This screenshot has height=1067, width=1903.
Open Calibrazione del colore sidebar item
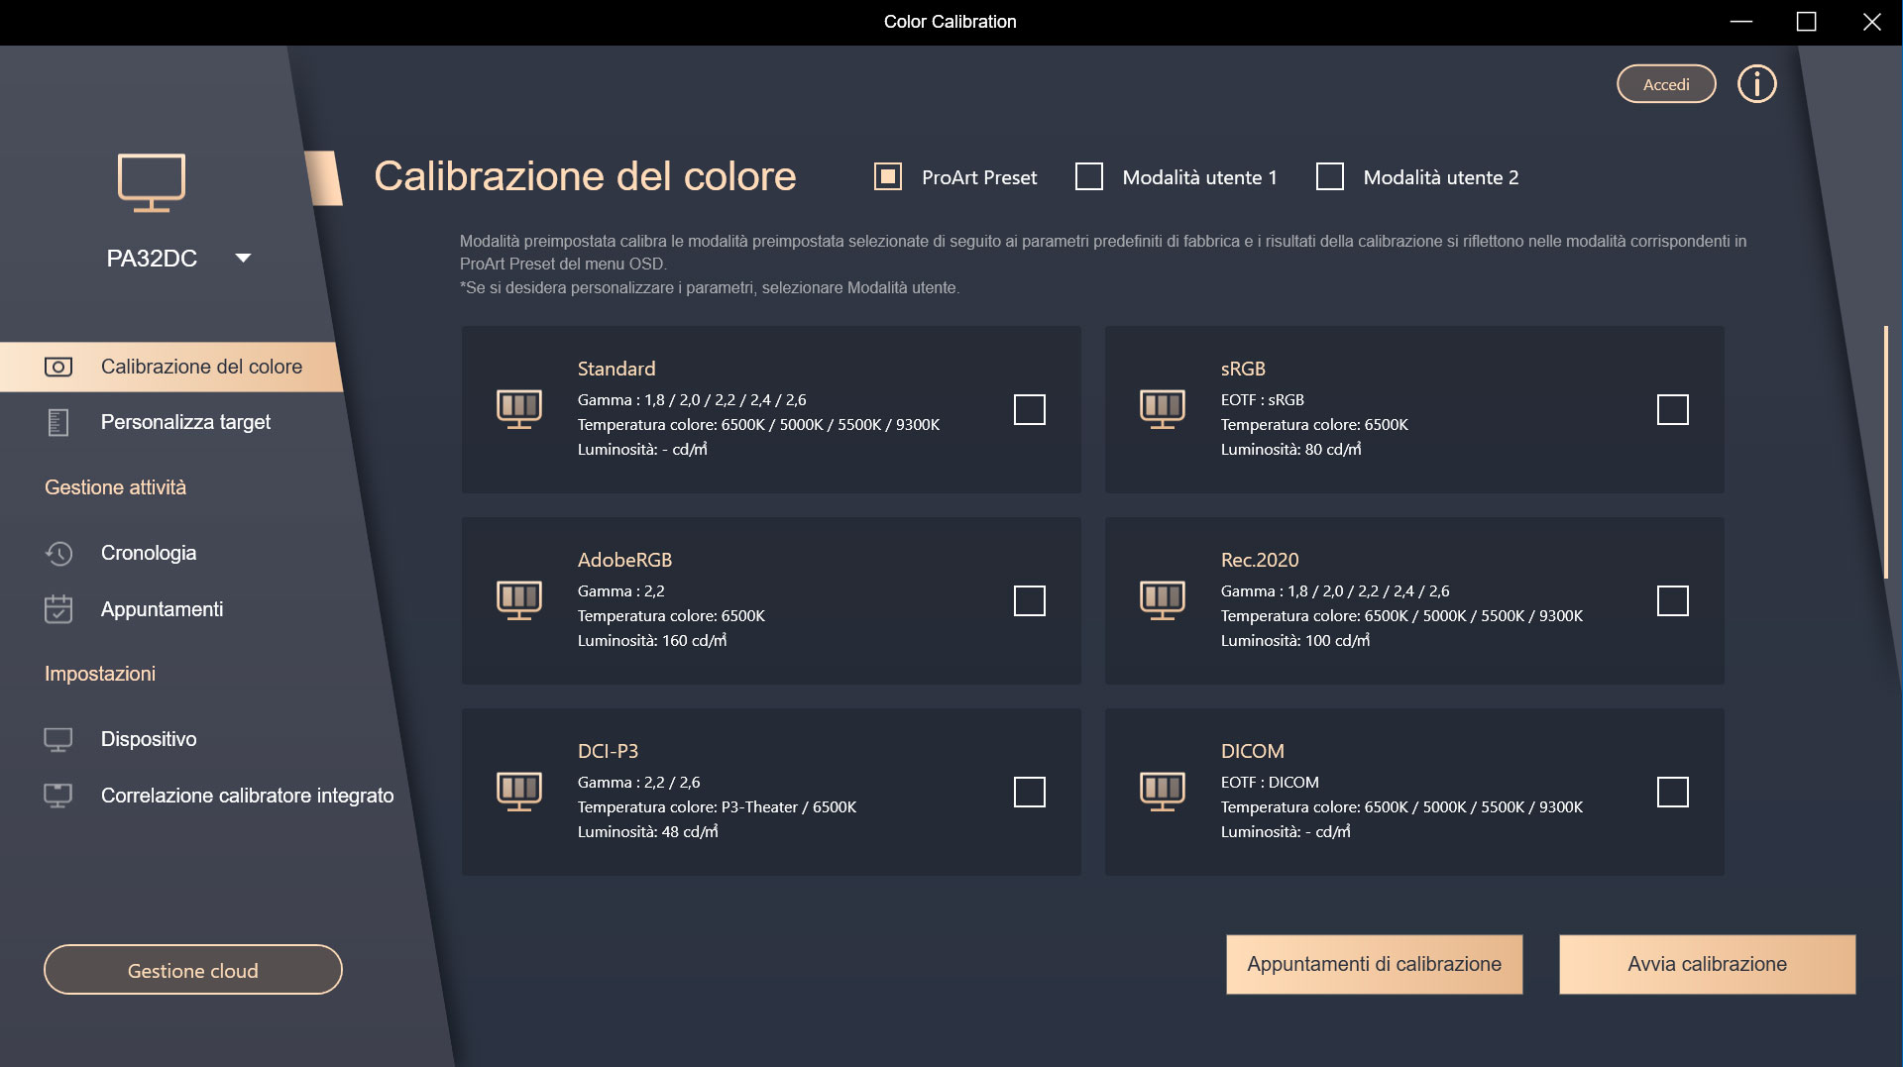(x=170, y=367)
